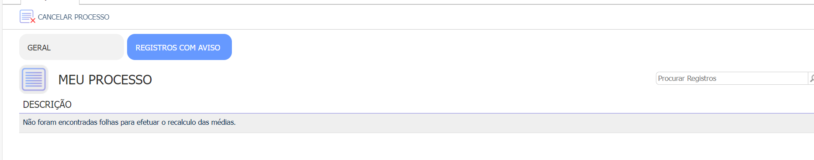Select the partially visible tab at top
Image resolution: width=814 pixels, height=160 pixels.
point(50,2)
